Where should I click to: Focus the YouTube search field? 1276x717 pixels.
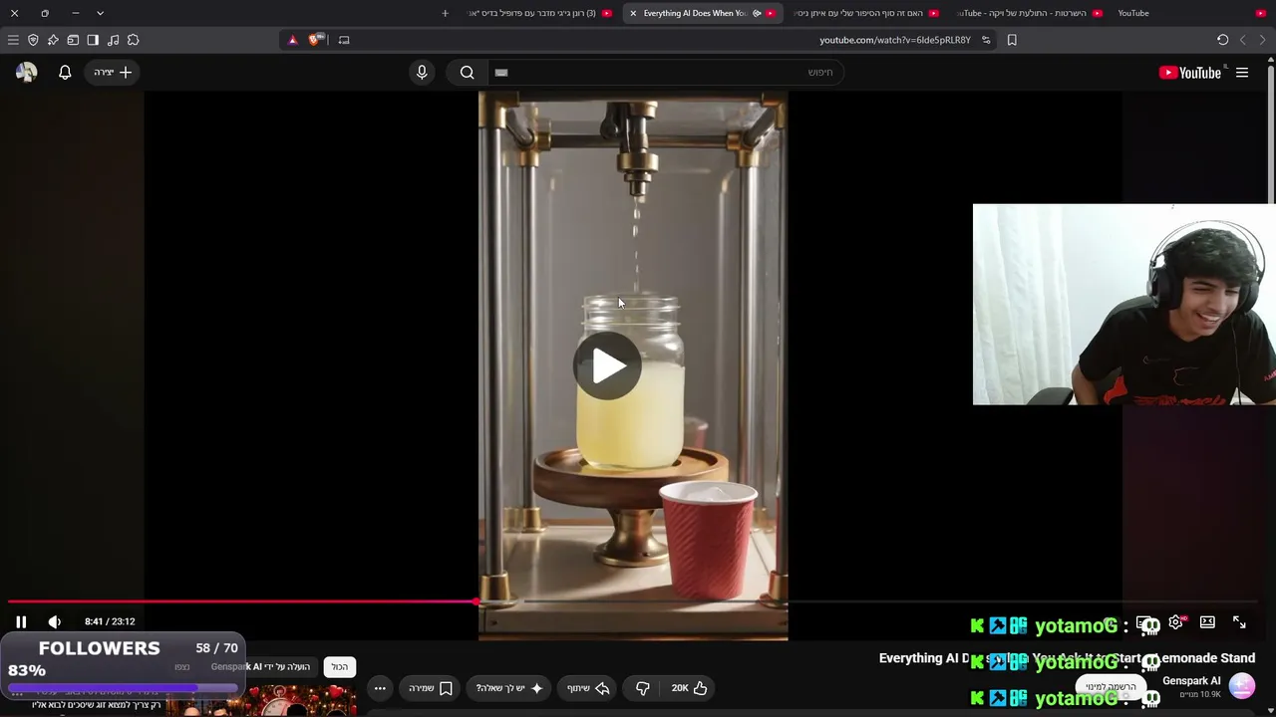(x=665, y=73)
